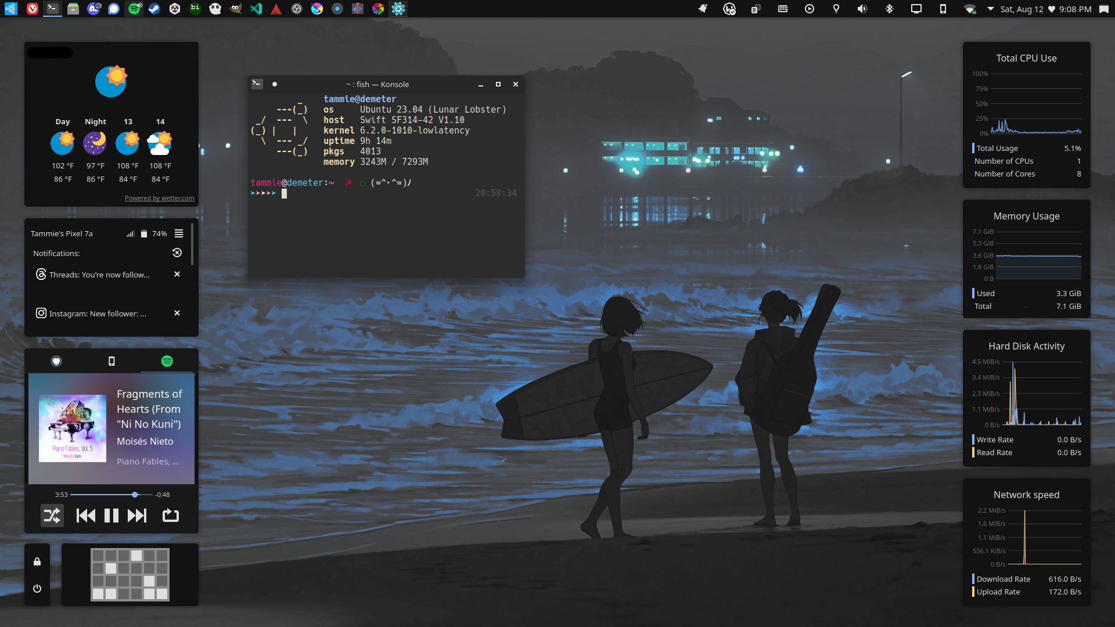Toggle shuffle playback
The image size is (1115, 627).
(x=52, y=516)
